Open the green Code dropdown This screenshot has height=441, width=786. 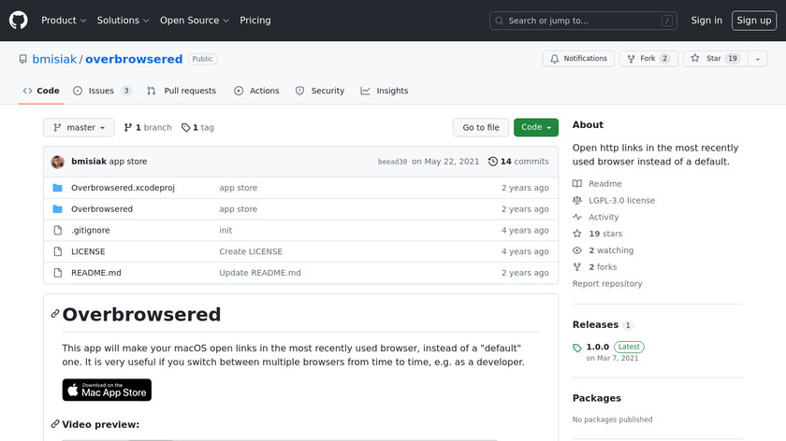point(535,128)
